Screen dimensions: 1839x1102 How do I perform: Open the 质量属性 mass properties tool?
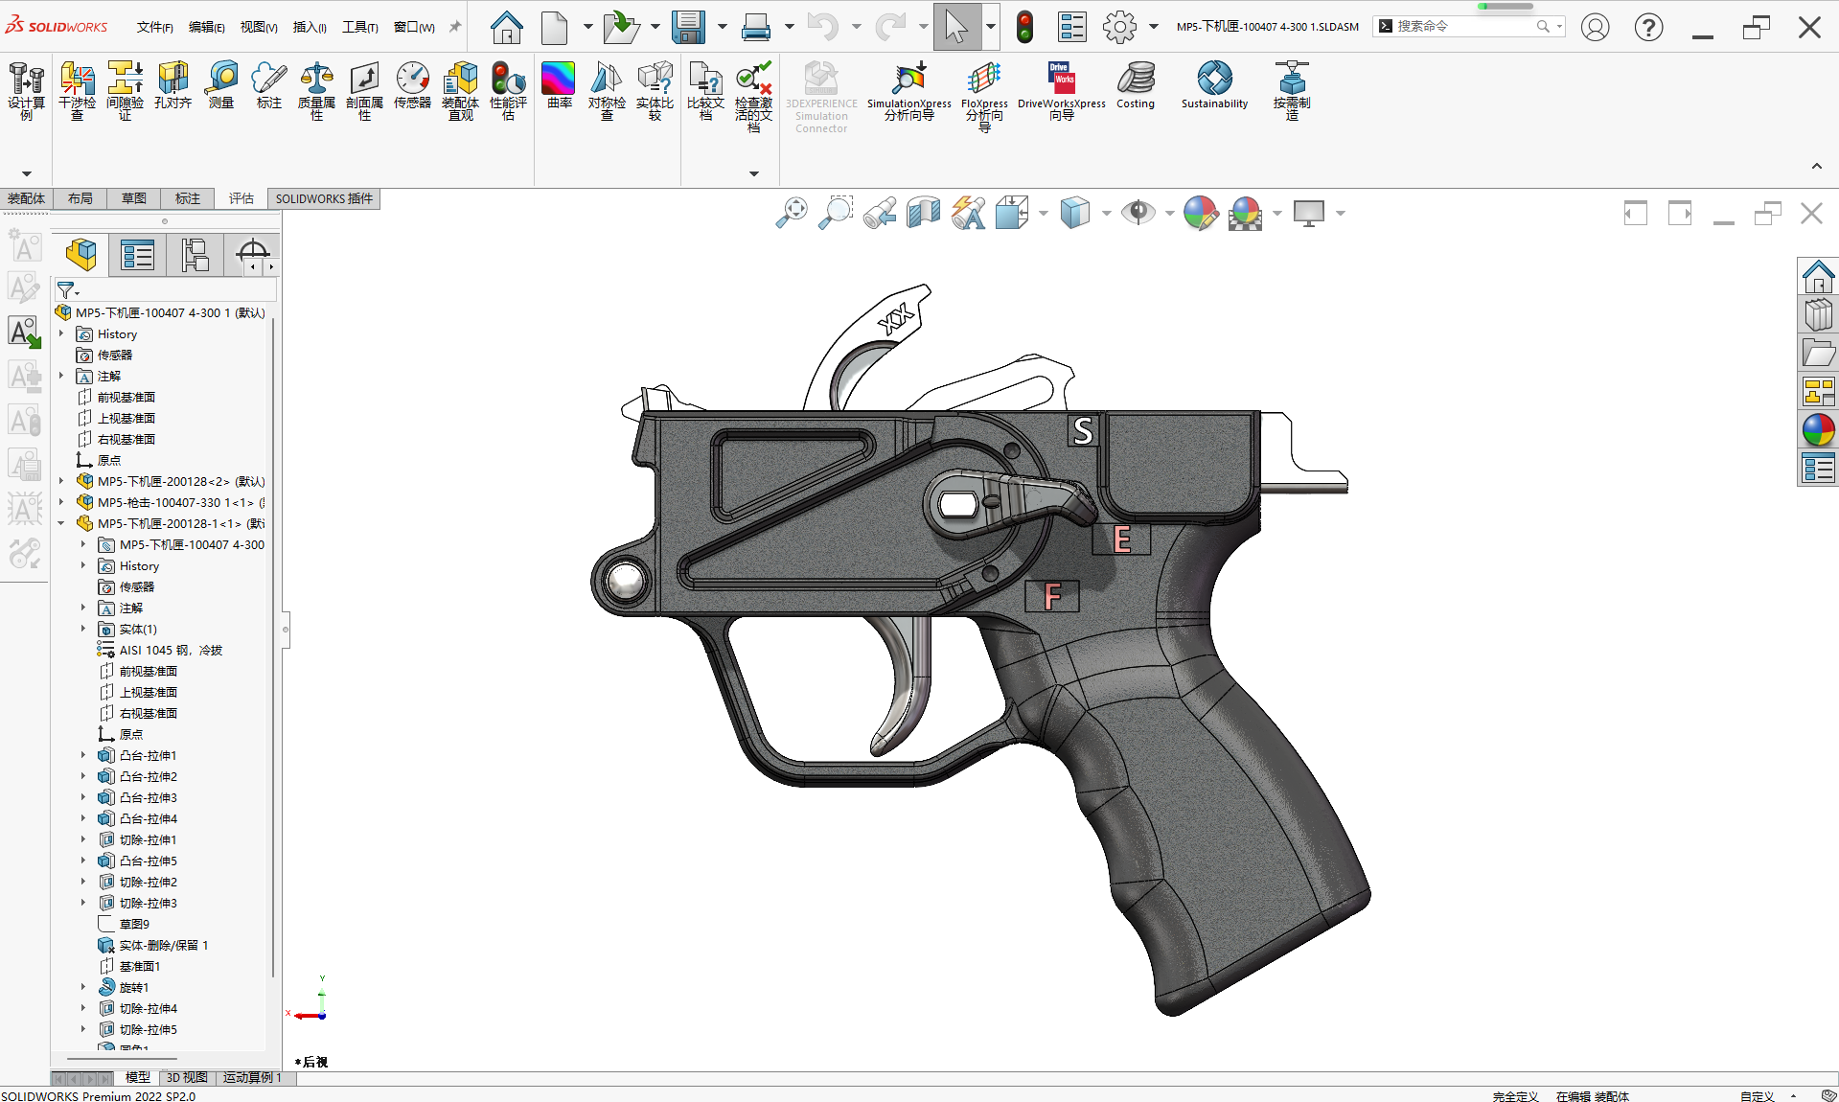(316, 90)
